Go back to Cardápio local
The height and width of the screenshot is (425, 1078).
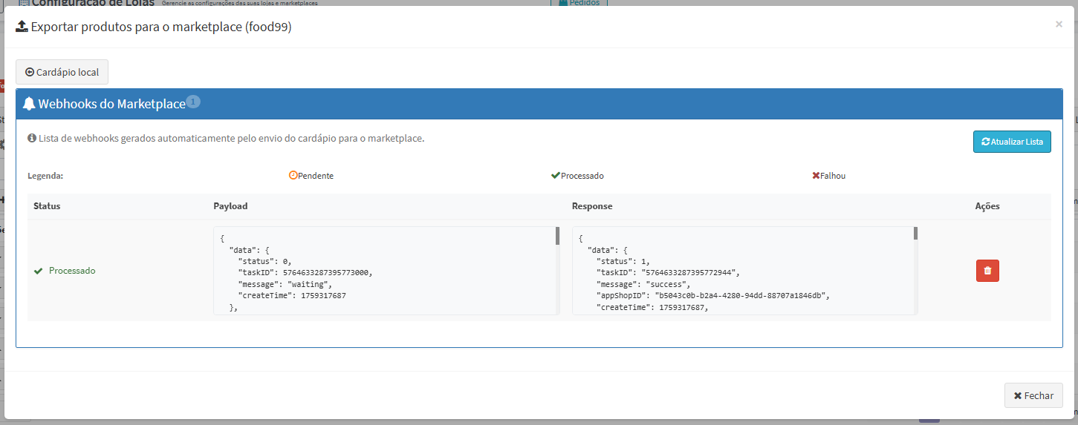tap(62, 73)
